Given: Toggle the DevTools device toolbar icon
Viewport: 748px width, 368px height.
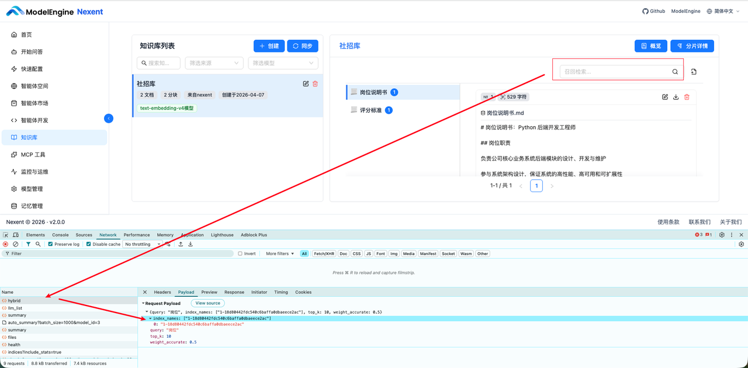Looking at the screenshot, I should (x=16, y=235).
